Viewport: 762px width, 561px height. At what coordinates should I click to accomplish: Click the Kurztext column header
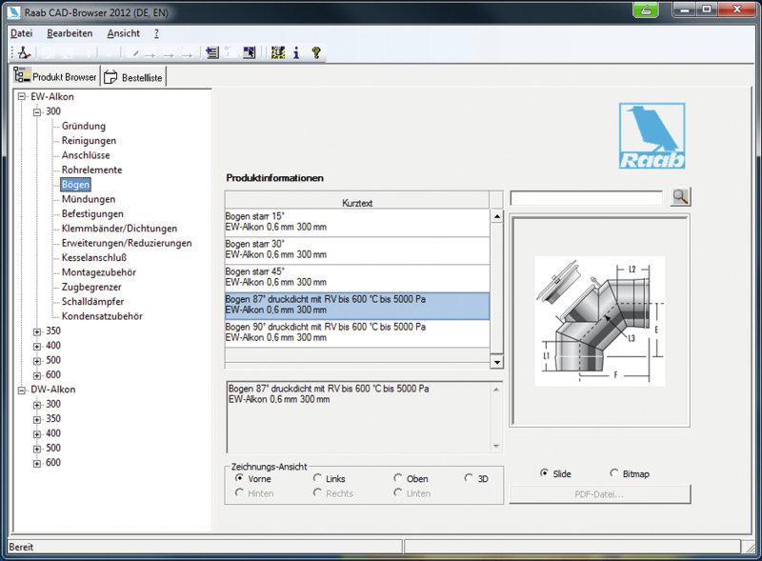[x=356, y=202]
